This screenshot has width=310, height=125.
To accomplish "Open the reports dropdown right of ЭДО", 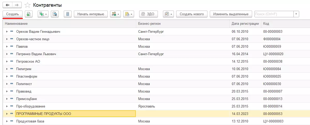I will click(168, 14).
